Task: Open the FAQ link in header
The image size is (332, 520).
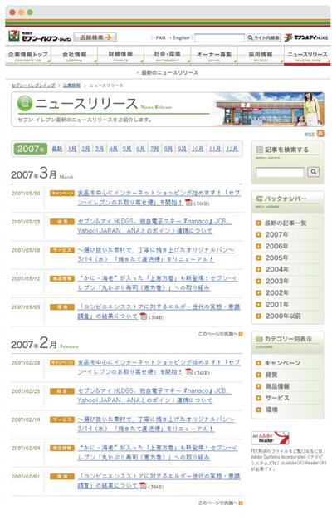Action: pyautogui.click(x=159, y=38)
